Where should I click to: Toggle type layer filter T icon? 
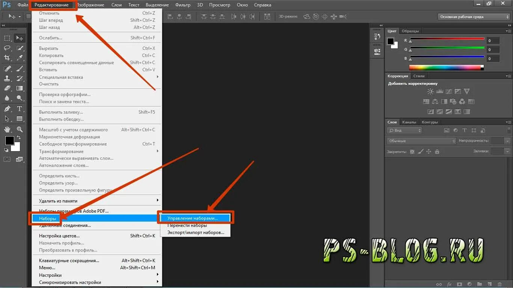click(465, 130)
